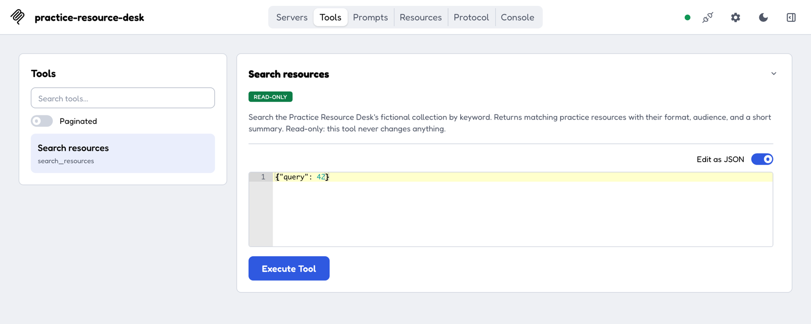Click the READ-ONLY badge
Viewport: 811px width, 324px height.
pos(270,97)
